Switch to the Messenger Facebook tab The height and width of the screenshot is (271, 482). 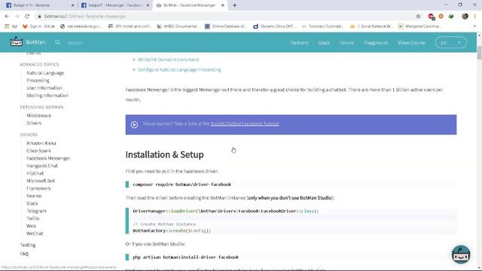coord(115,5)
